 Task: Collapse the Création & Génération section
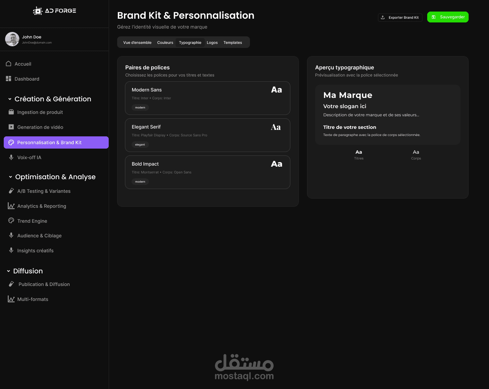tap(10, 99)
